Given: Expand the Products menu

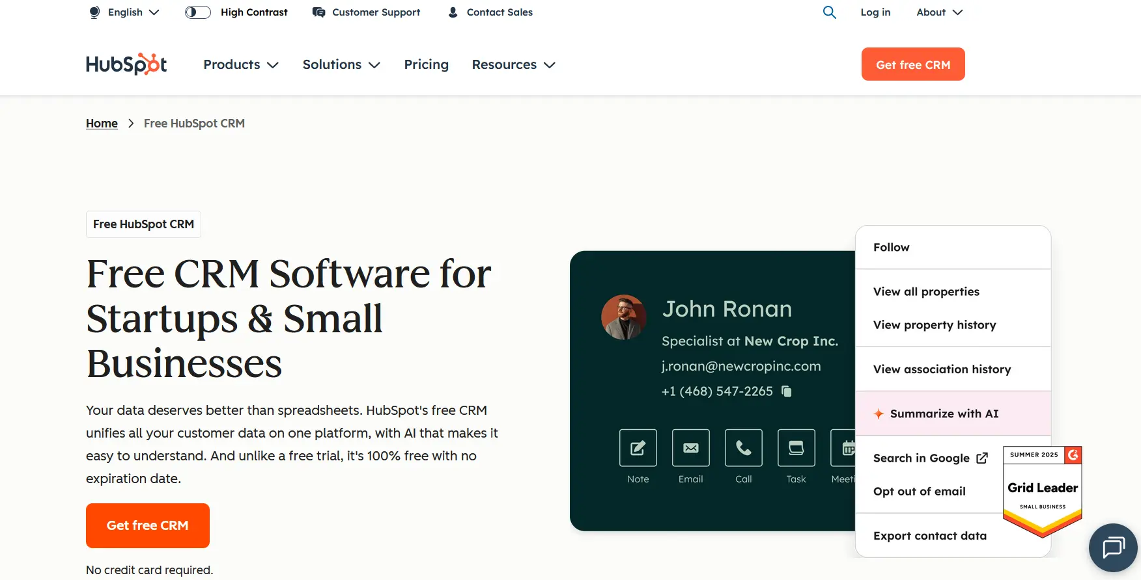Looking at the screenshot, I should (241, 64).
